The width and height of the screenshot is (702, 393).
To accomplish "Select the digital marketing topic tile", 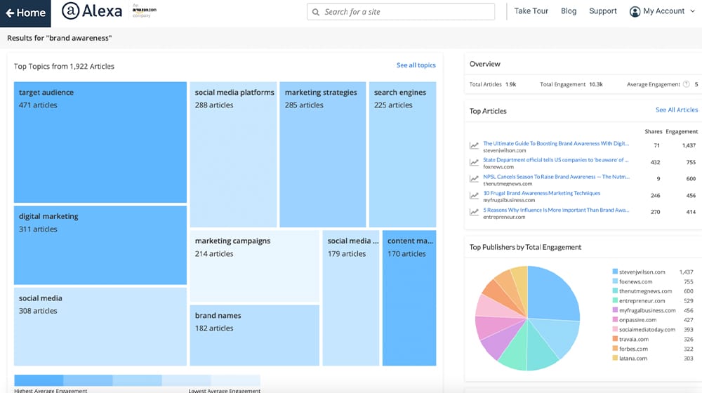I will 100,246.
